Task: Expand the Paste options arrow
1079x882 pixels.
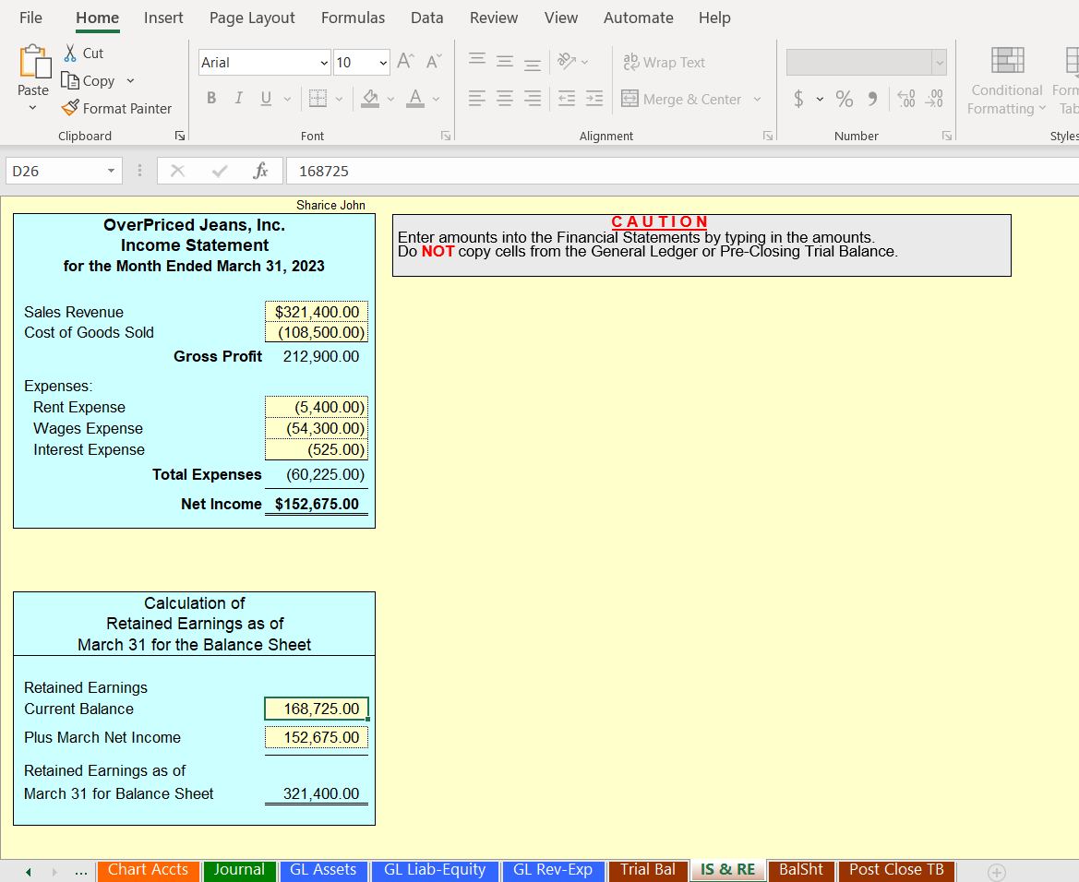Action: click(32, 108)
